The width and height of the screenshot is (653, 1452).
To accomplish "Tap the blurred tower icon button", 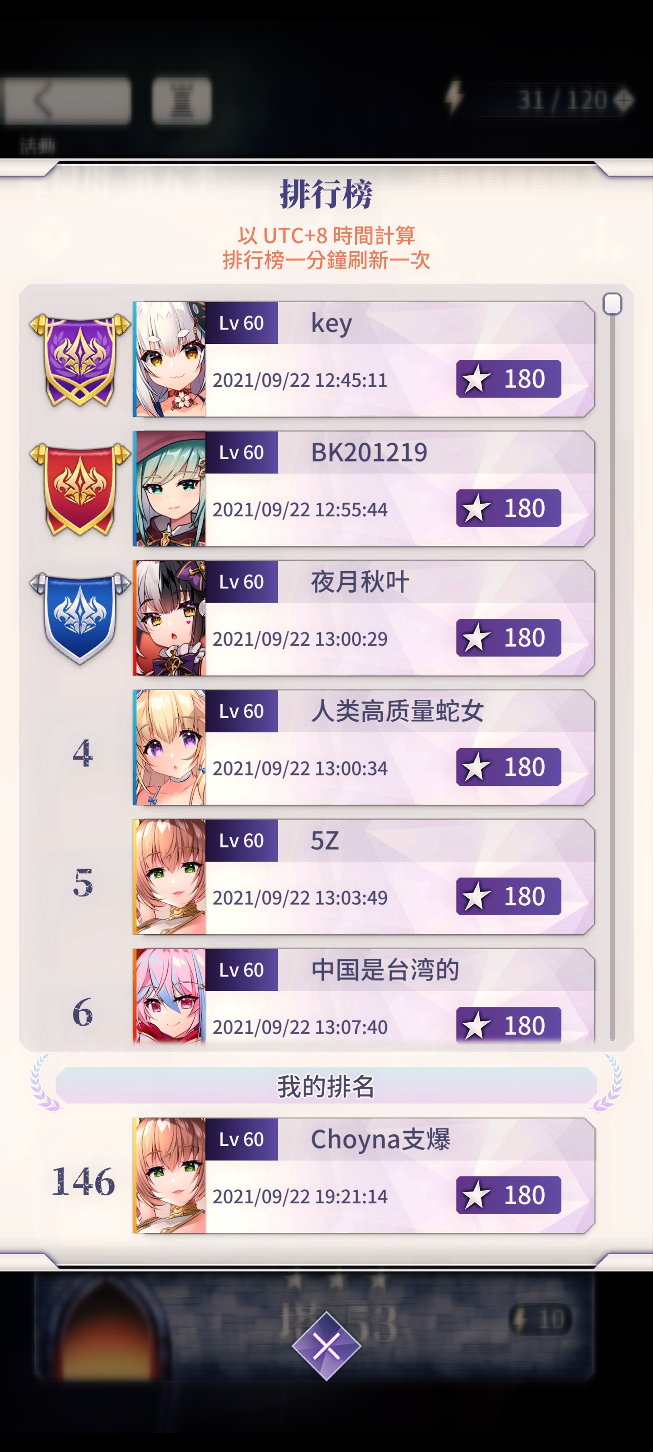I will 181,100.
